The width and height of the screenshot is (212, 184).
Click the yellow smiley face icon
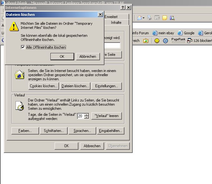pos(157,41)
